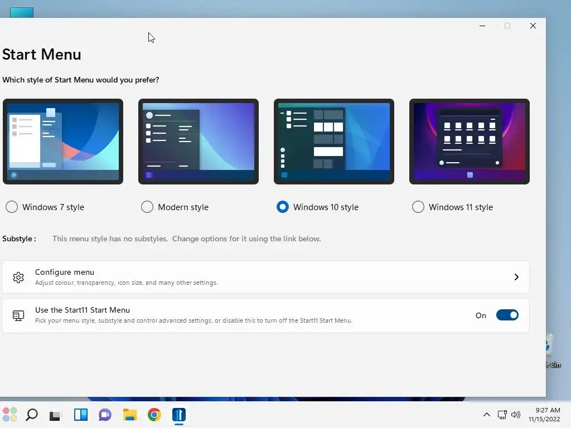Image resolution: width=571 pixels, height=428 pixels.
Task: Click the 'On' label beside the toggle
Action: 481,315
